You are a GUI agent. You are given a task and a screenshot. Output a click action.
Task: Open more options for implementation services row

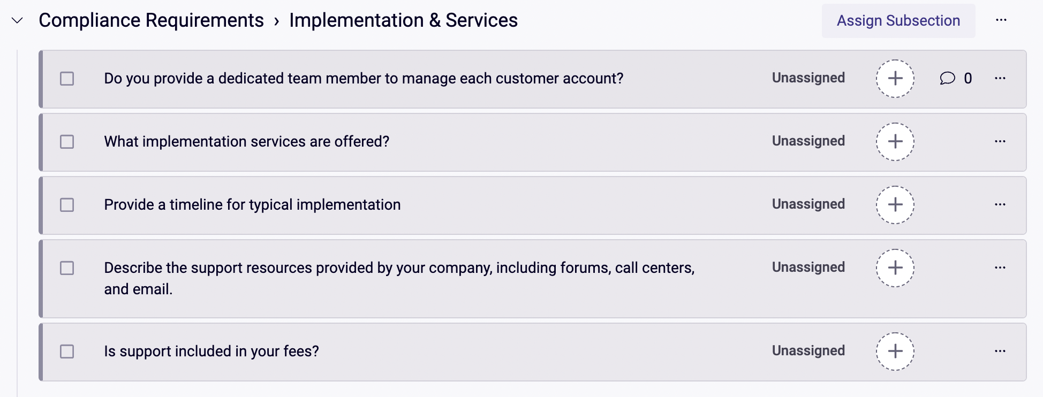tap(1000, 141)
